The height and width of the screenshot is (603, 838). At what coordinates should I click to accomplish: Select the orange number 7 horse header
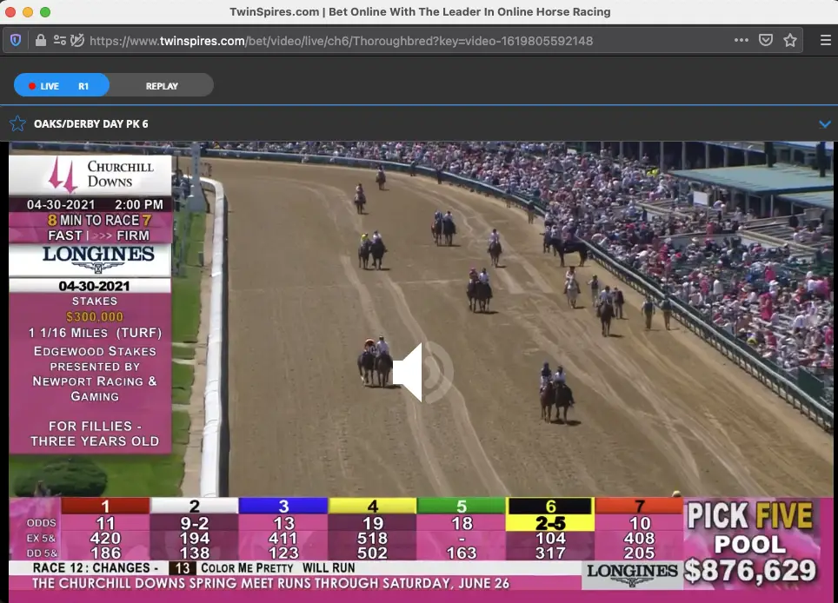639,506
